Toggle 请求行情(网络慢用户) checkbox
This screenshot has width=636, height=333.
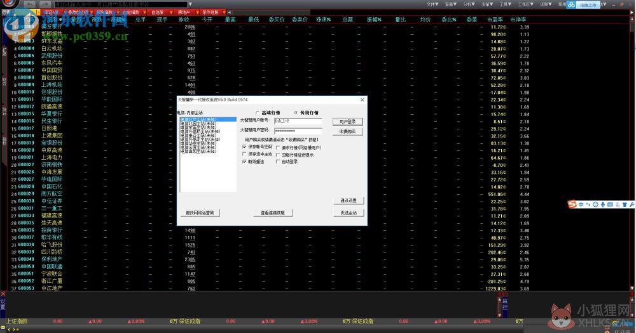(x=278, y=148)
